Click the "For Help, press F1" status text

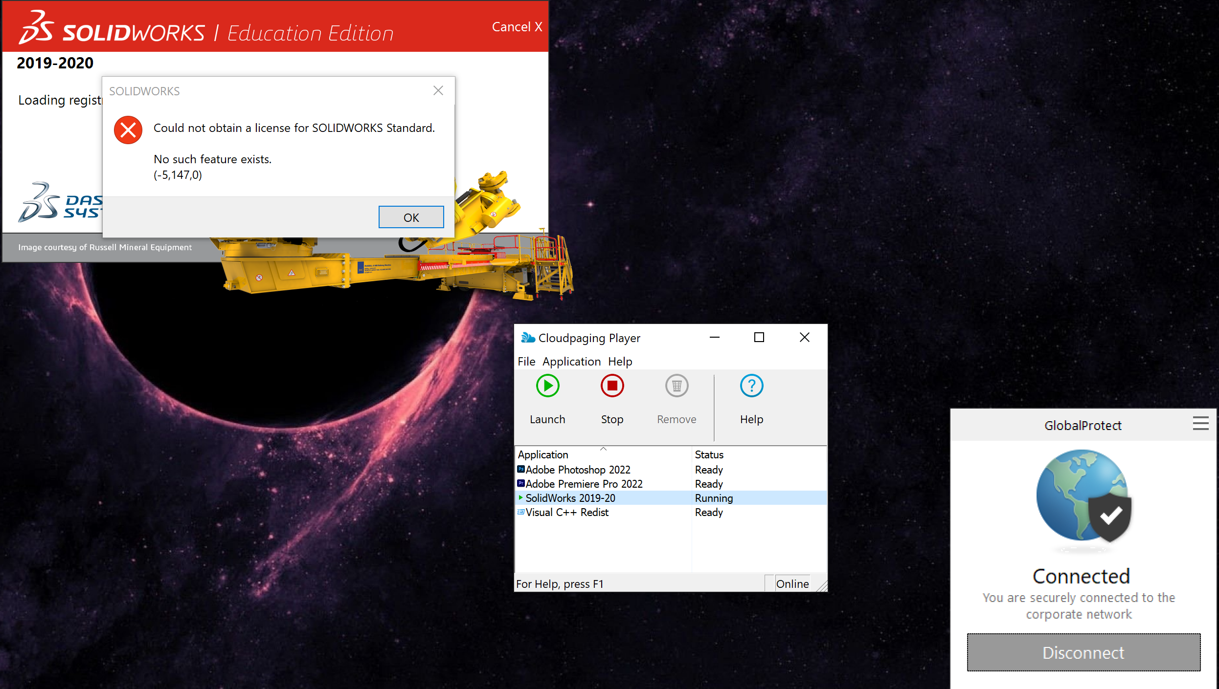click(560, 584)
